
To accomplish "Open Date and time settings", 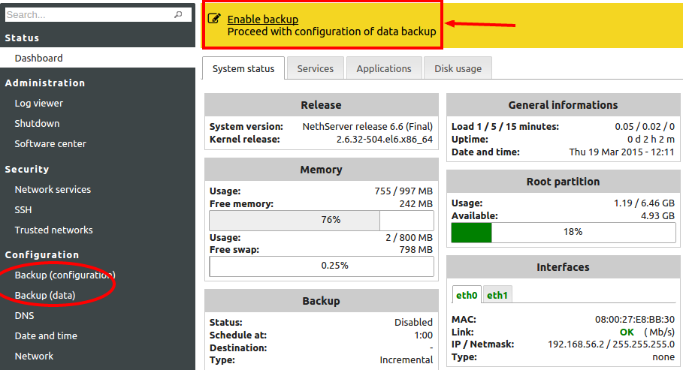I will (x=46, y=335).
